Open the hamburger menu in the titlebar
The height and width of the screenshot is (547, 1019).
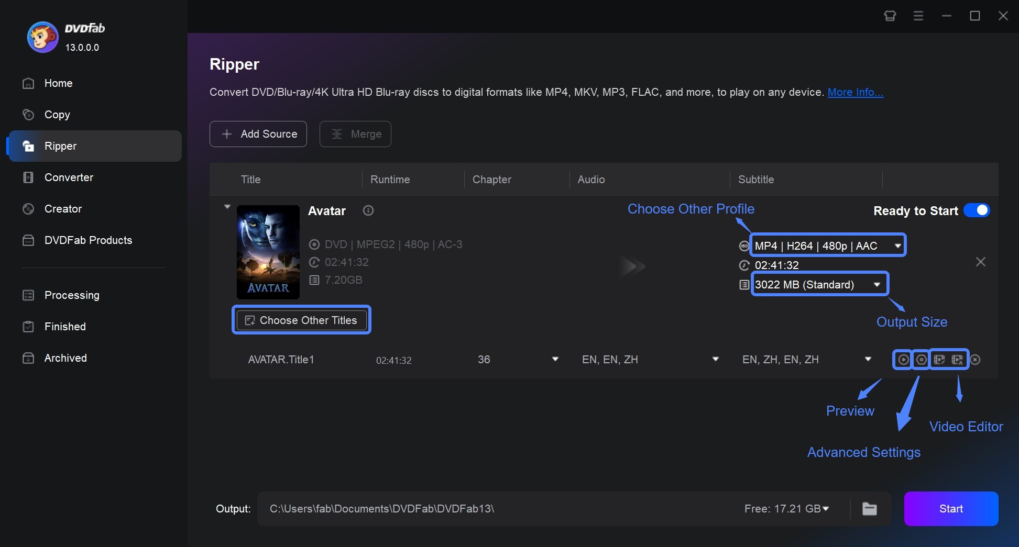click(918, 16)
